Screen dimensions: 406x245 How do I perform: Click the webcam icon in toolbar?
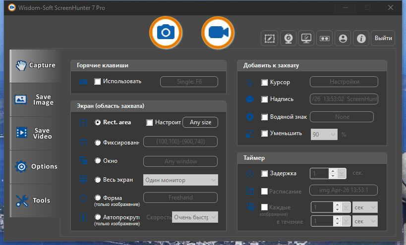[288, 38]
